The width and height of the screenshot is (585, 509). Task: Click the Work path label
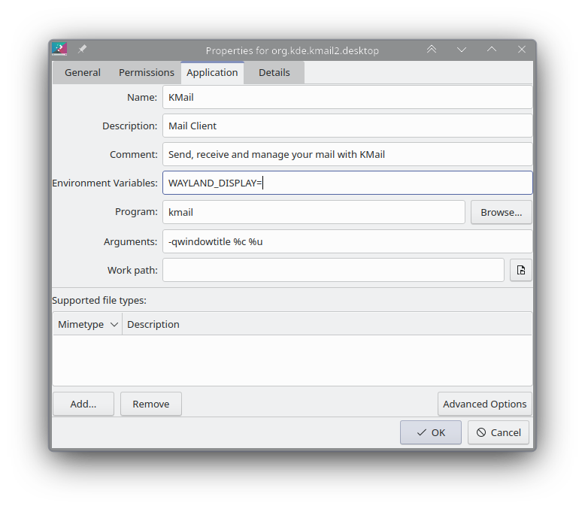pyautogui.click(x=132, y=270)
